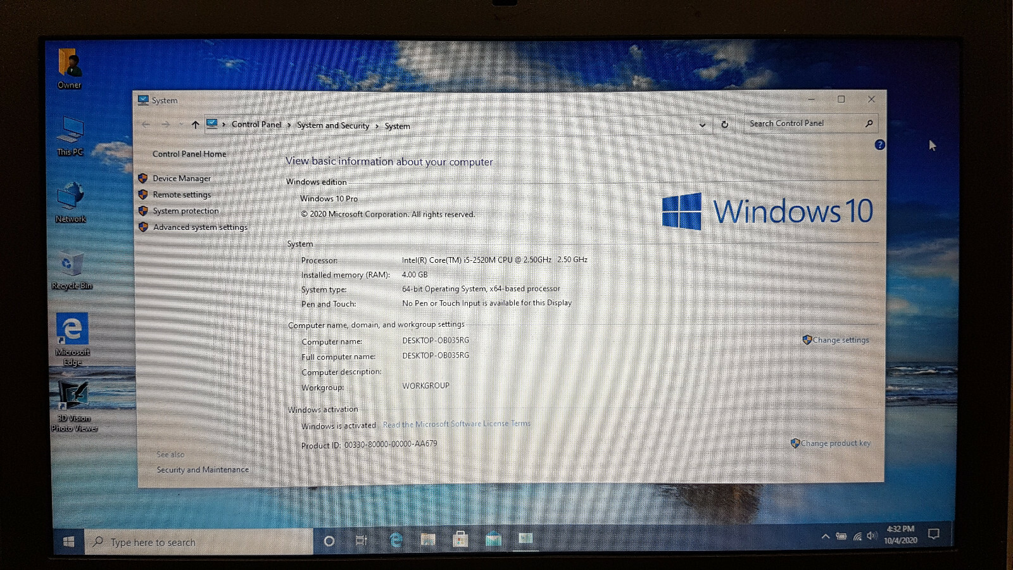
Task: Select System in the breadcrumb path
Action: (397, 126)
